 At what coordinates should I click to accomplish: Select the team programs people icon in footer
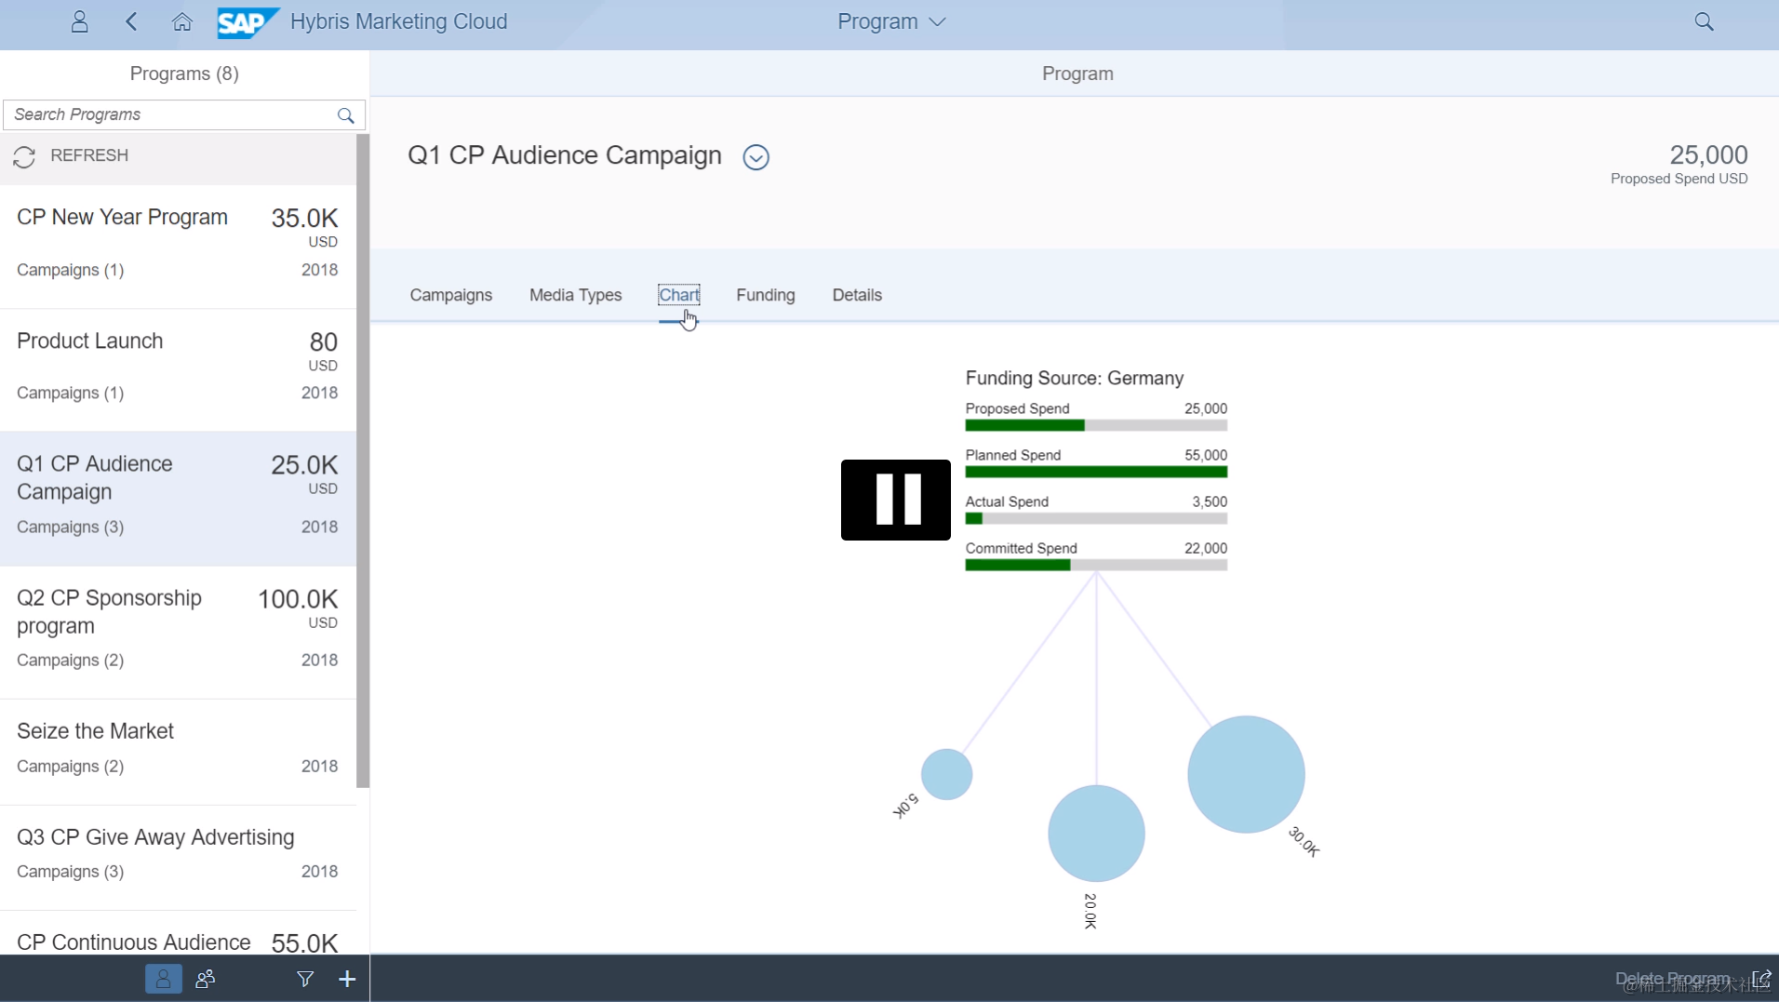pos(206,979)
